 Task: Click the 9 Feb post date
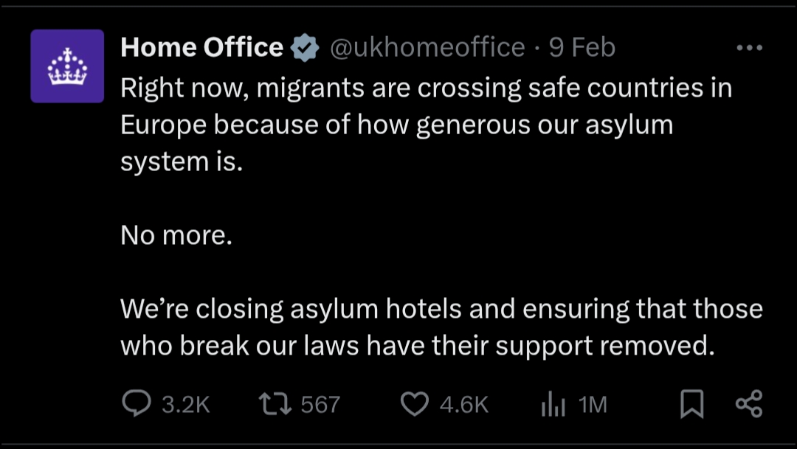point(582,48)
